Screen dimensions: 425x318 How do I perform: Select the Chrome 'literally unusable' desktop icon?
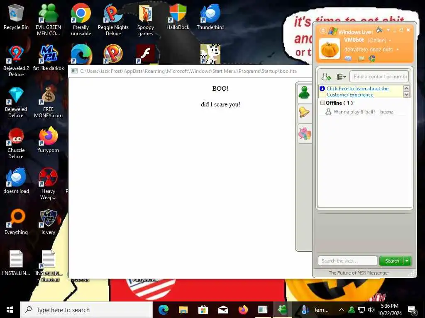81,20
